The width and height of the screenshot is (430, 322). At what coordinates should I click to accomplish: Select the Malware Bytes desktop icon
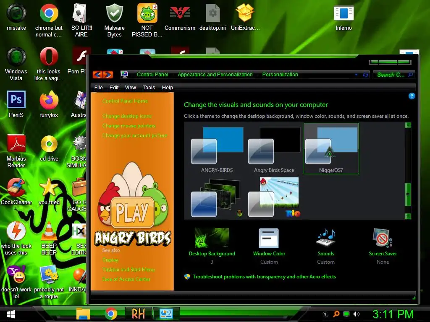(x=114, y=13)
